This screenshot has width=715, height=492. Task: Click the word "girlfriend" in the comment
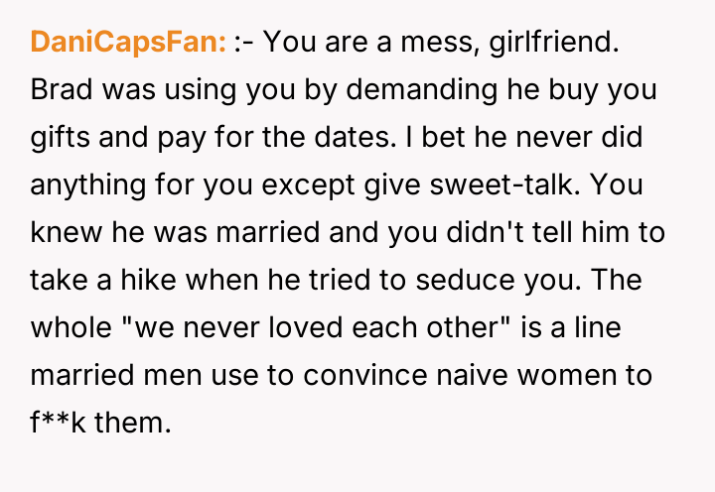pos(550,43)
